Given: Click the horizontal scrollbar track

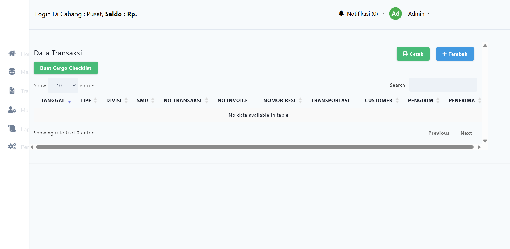Looking at the screenshot, I should tap(255, 147).
